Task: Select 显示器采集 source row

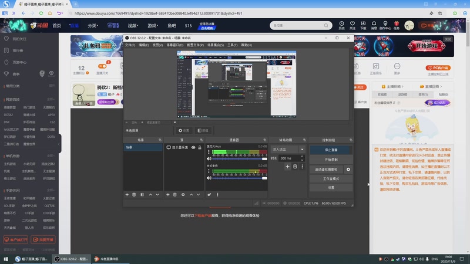Action: pyautogui.click(x=184, y=148)
